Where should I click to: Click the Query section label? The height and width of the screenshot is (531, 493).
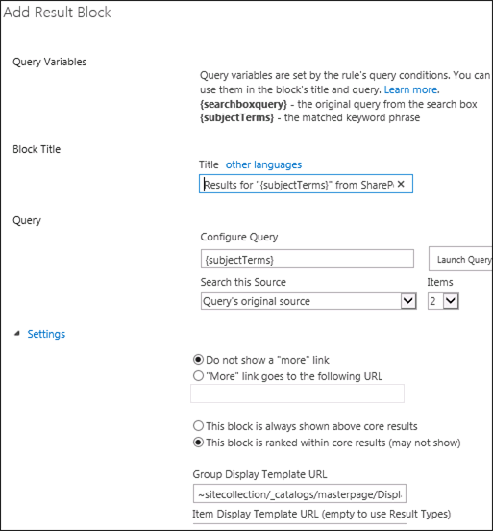[x=27, y=221]
